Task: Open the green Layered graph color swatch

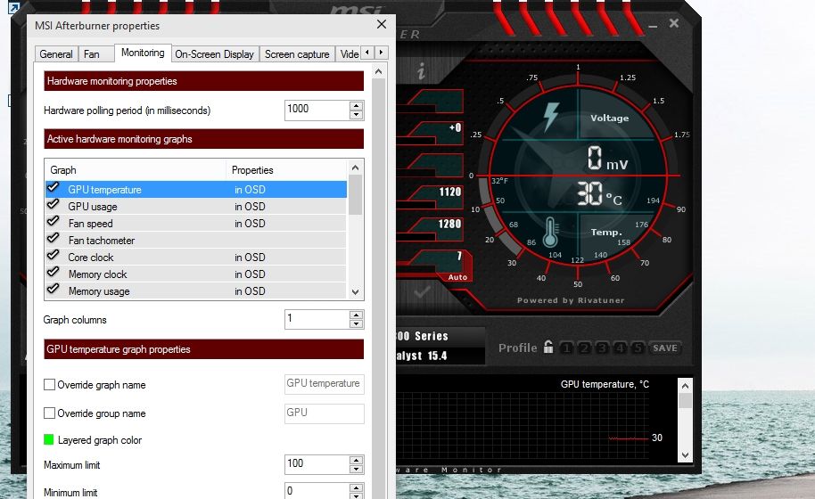Action: (x=49, y=440)
